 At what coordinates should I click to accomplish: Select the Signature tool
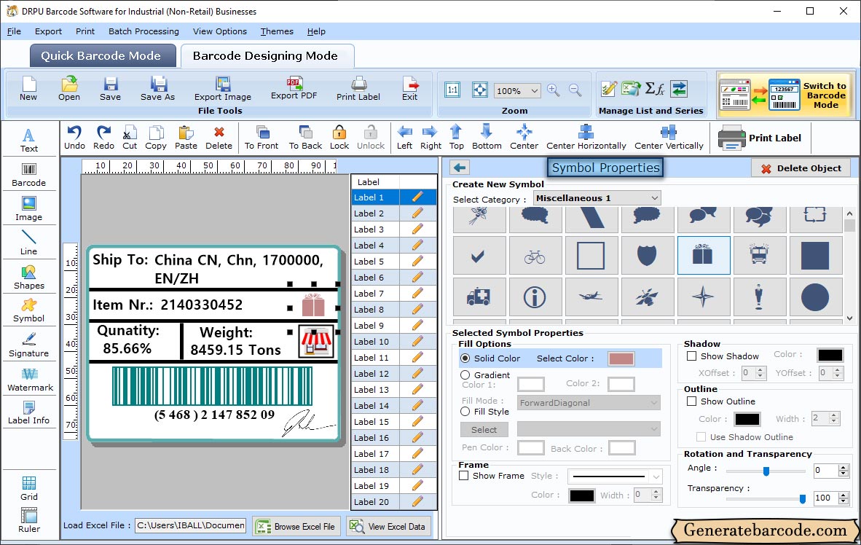28,345
